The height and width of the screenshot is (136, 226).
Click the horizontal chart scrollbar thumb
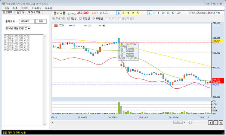click(178, 122)
